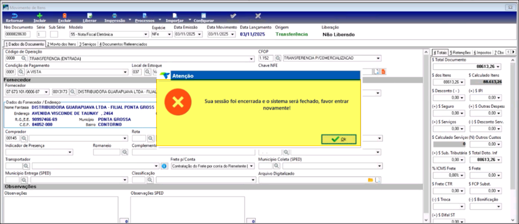Click the info icon beside Transportador
519x224 pixels.
tap(164, 166)
